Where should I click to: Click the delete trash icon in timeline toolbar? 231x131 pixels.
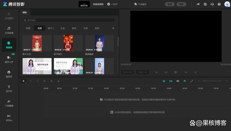pos(58,81)
